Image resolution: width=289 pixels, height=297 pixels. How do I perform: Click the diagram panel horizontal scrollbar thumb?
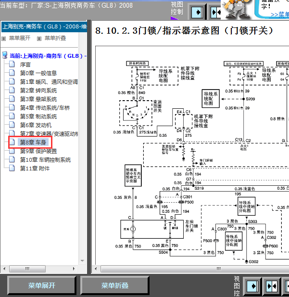[x=195, y=269]
